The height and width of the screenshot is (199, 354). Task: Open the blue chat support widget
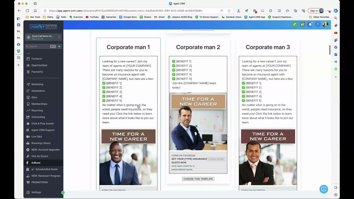pyautogui.click(x=324, y=189)
